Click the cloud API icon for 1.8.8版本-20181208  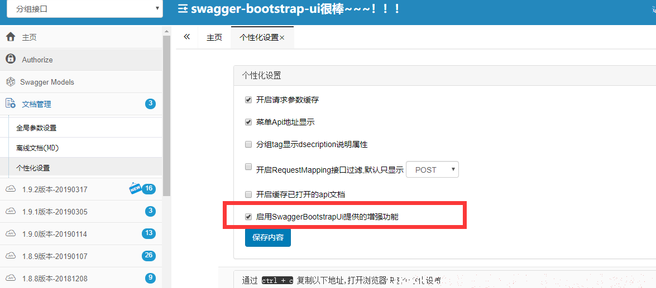click(11, 278)
